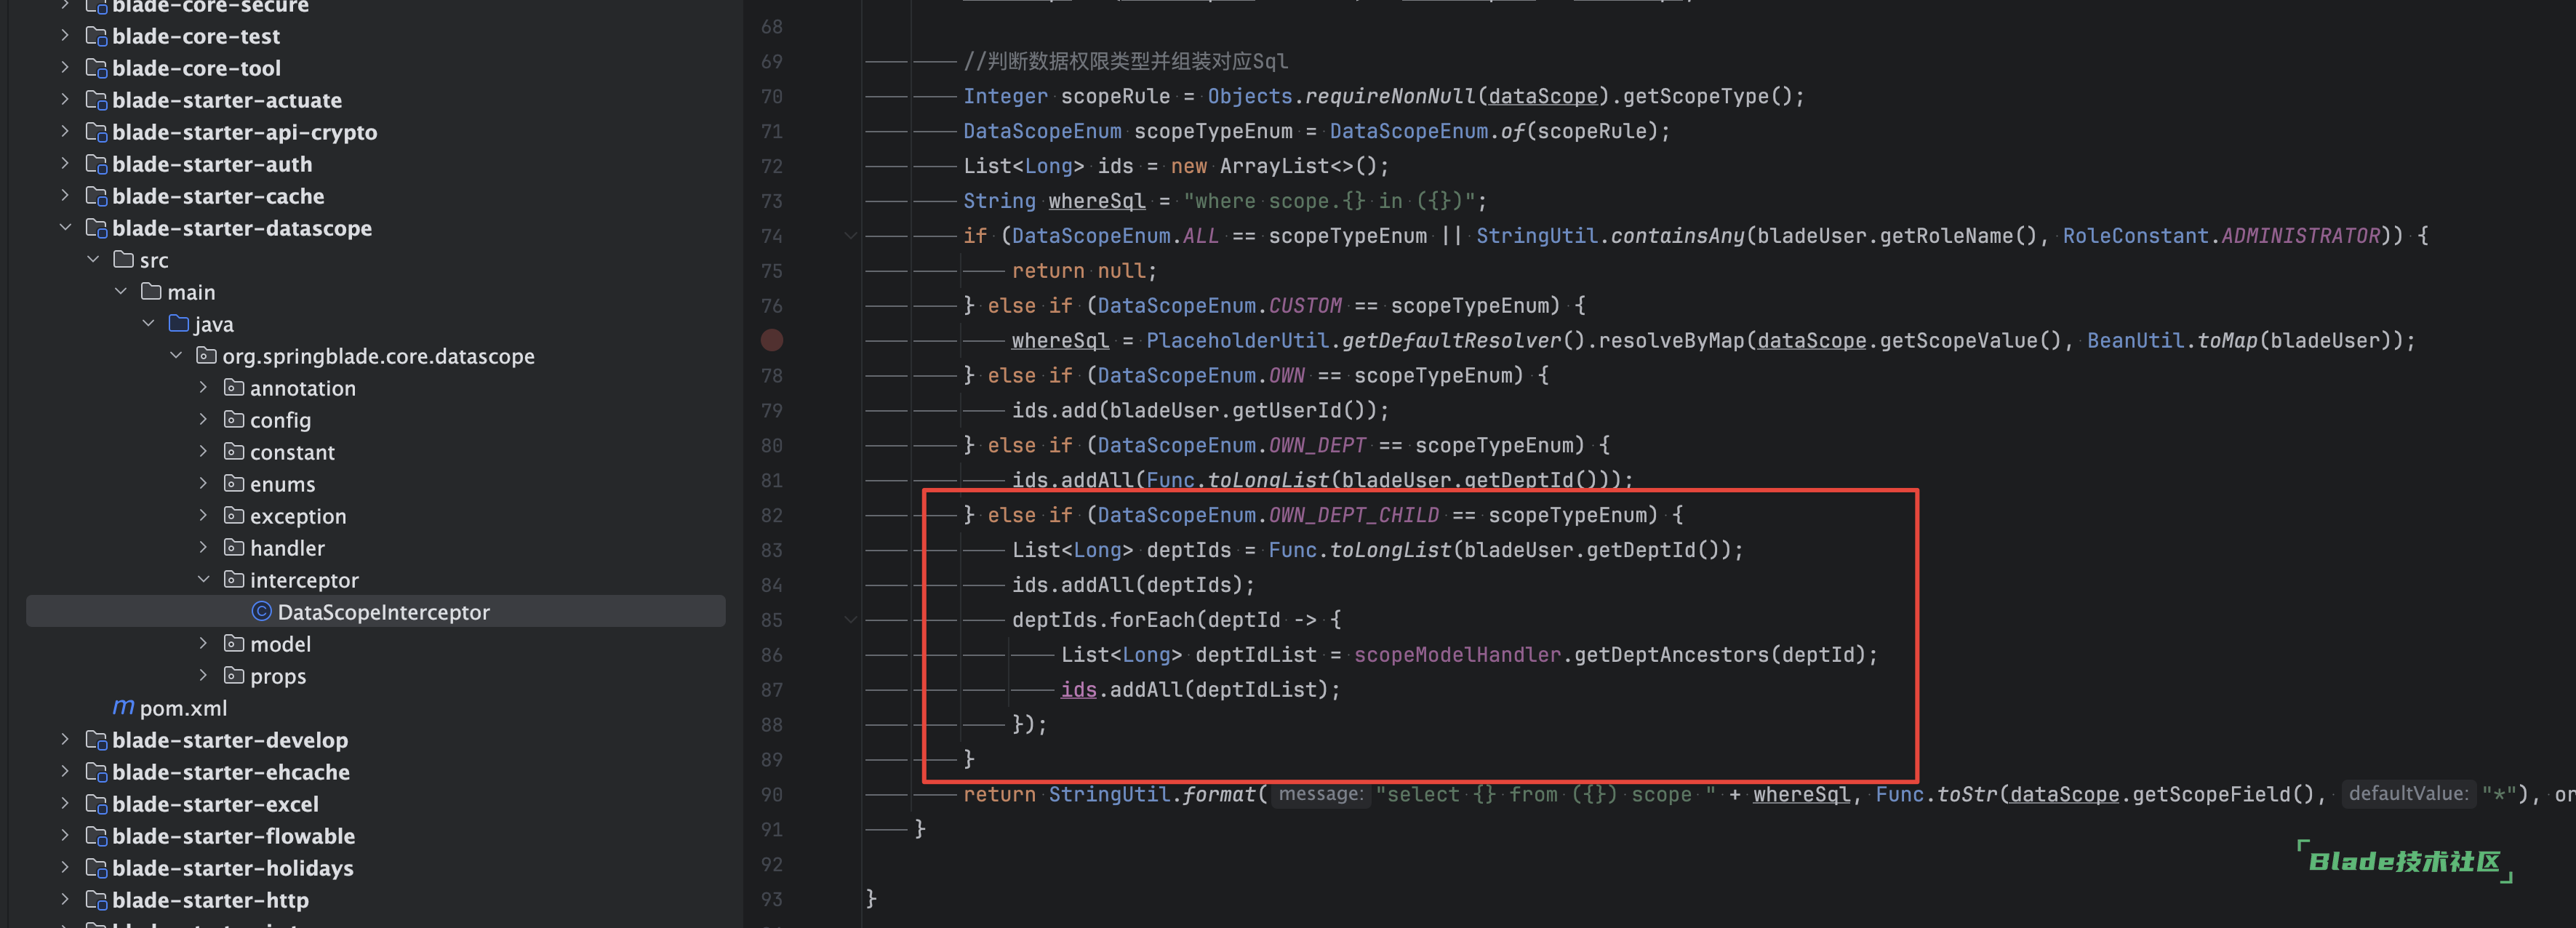Collapse the blade-starter-datascope module

click(65, 228)
